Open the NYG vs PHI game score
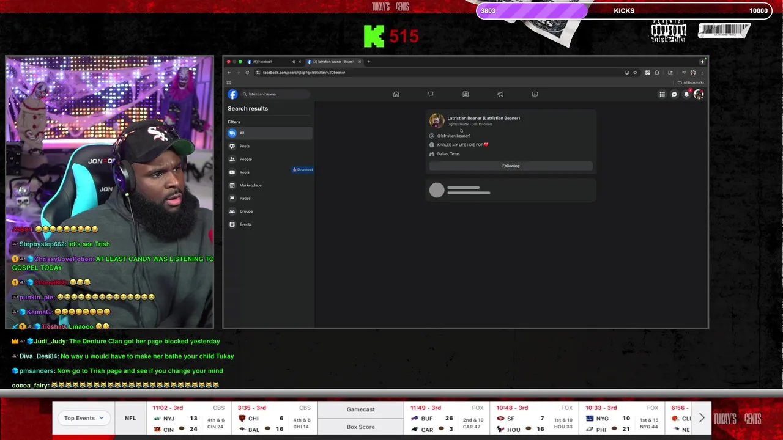The width and height of the screenshot is (783, 440). click(622, 418)
